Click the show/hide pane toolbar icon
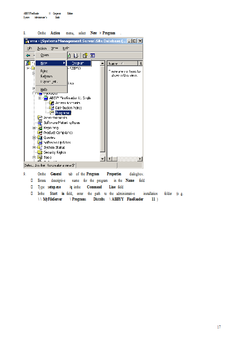Image resolution: width=246 pixels, height=348 pixels. (93, 56)
